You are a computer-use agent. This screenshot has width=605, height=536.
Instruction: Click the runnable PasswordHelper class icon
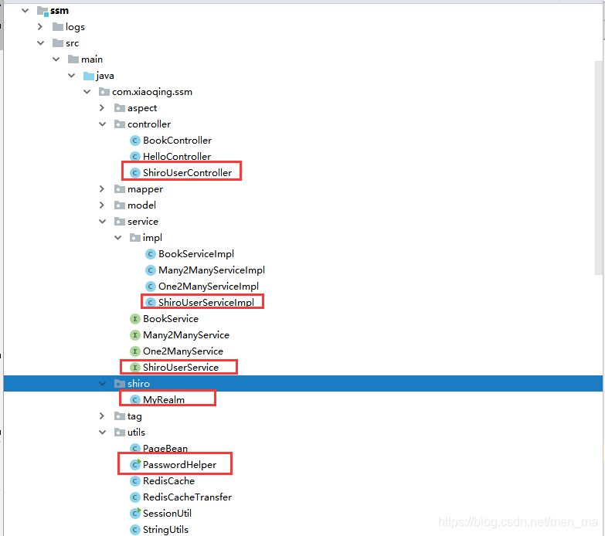pos(135,464)
